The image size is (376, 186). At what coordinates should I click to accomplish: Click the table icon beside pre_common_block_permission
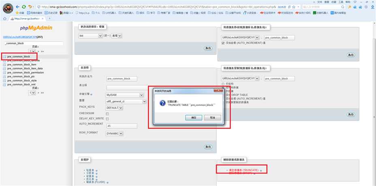4,73
